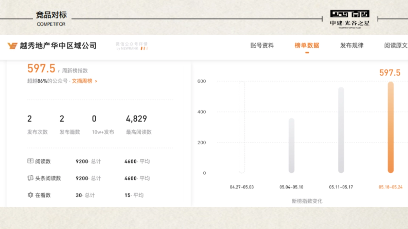The image size is (408, 229).
Task: Click the 中建光谷之星 logo
Action: coord(350,19)
